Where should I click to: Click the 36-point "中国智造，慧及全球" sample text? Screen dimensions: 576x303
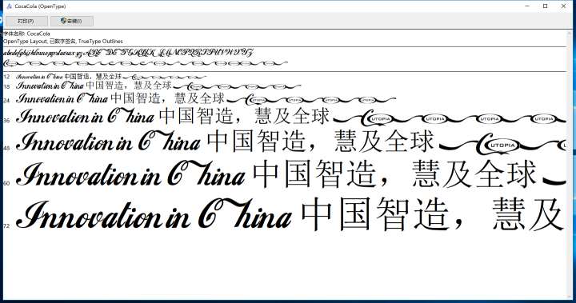pos(244,116)
